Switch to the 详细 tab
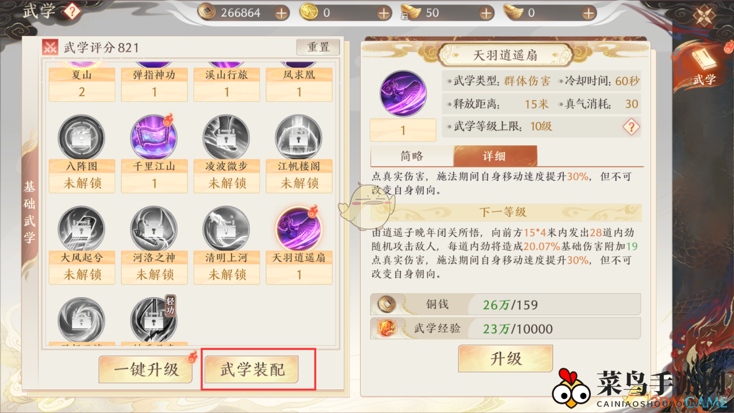Image resolution: width=734 pixels, height=413 pixels. click(x=495, y=156)
